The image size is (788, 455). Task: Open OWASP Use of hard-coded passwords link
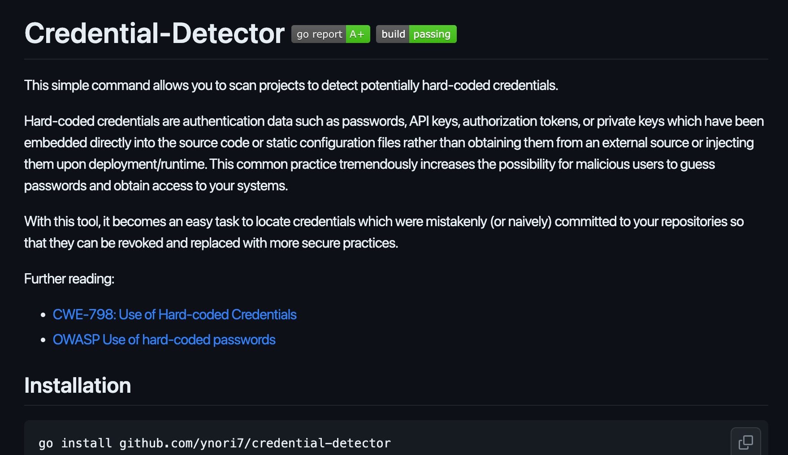click(164, 339)
